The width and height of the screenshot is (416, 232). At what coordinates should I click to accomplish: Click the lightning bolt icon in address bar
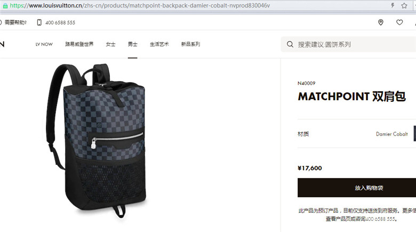[393, 5]
